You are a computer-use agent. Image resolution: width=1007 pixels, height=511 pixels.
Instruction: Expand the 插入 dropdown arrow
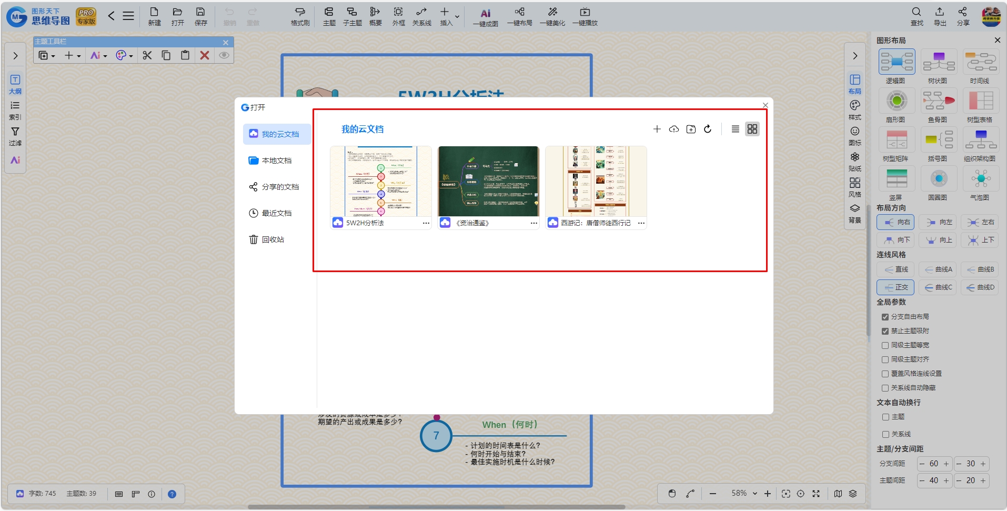[457, 17]
